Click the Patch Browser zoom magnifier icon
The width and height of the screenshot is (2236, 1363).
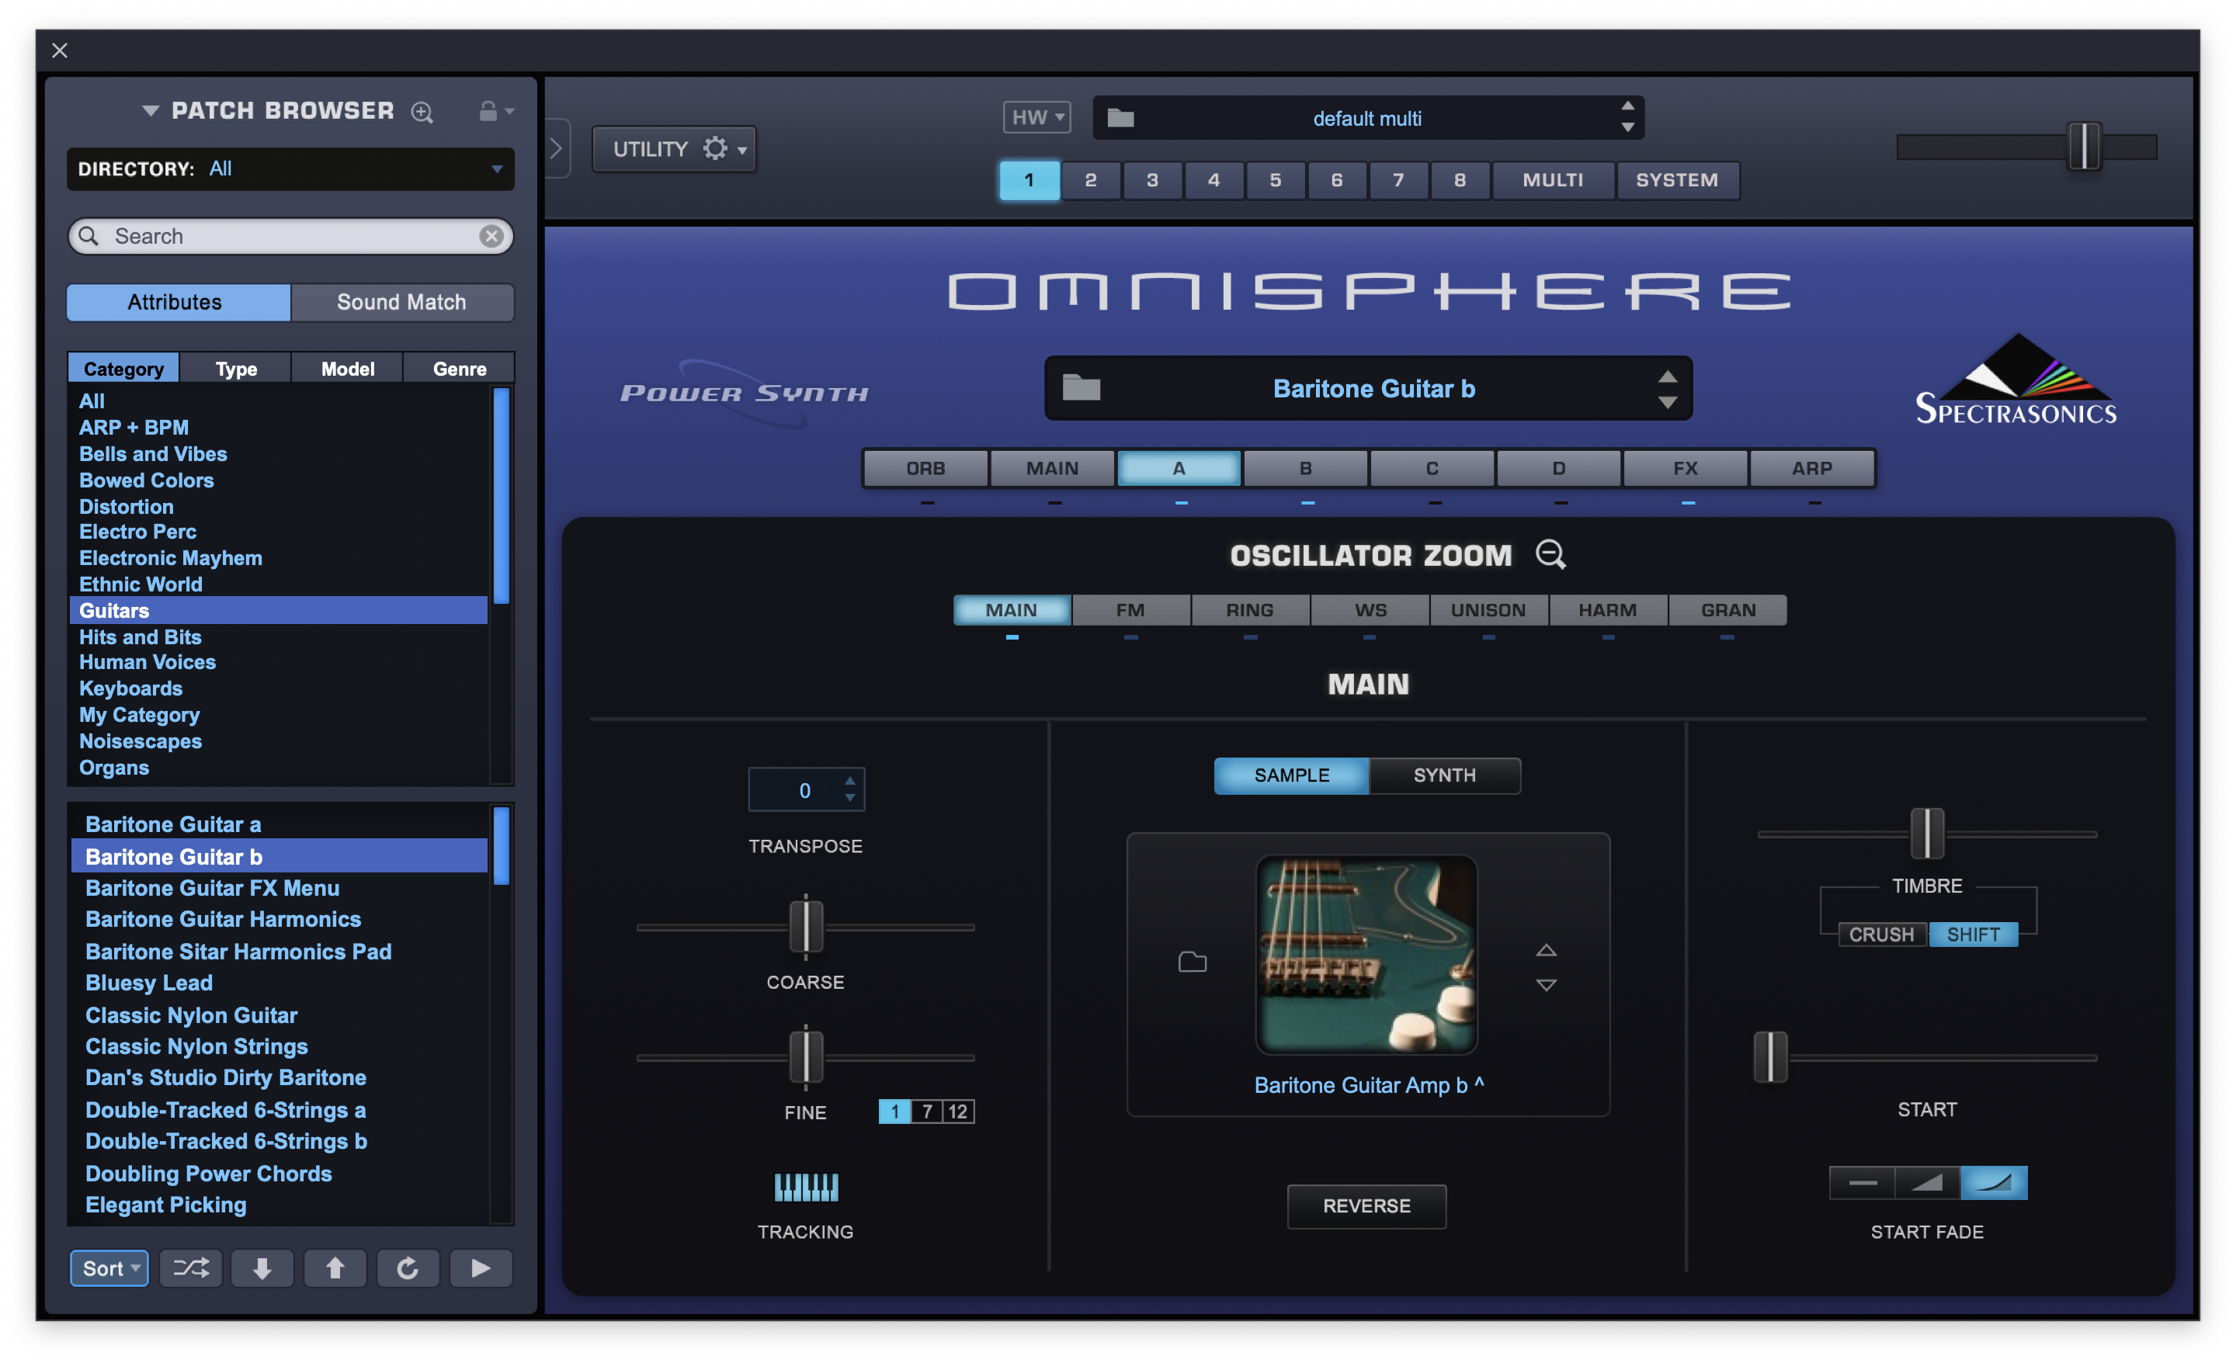(422, 112)
